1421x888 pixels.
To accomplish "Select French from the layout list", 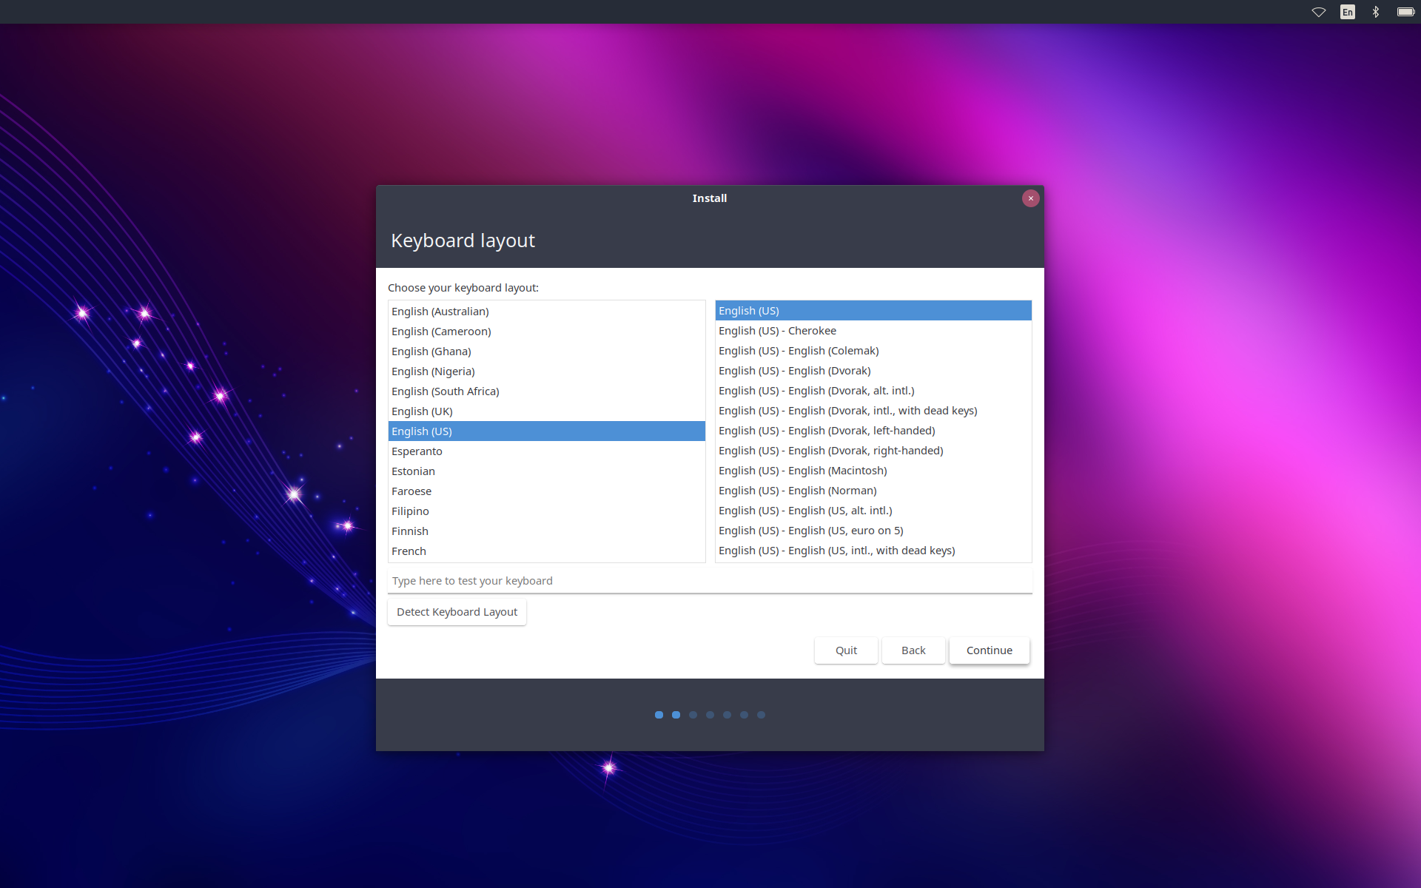I will coord(409,551).
